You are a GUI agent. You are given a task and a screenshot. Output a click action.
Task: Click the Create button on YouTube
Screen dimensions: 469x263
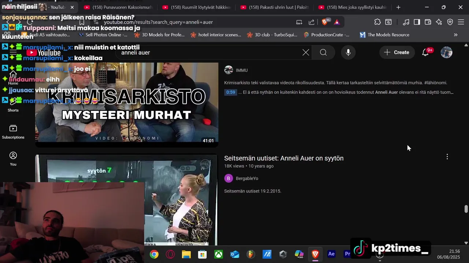click(396, 52)
